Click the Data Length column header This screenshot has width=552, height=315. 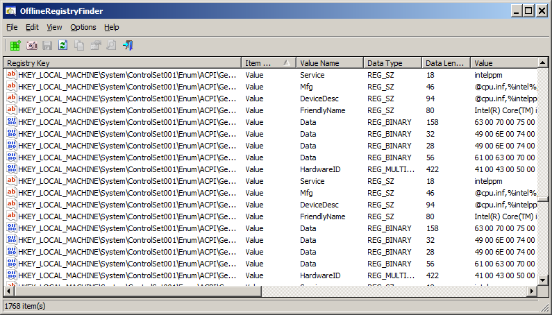[x=445, y=63]
